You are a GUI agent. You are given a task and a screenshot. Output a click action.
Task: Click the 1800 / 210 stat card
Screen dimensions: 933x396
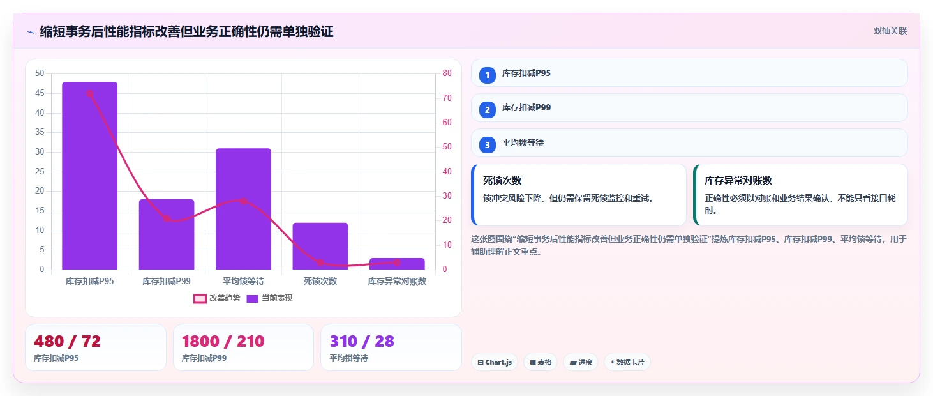coord(243,347)
